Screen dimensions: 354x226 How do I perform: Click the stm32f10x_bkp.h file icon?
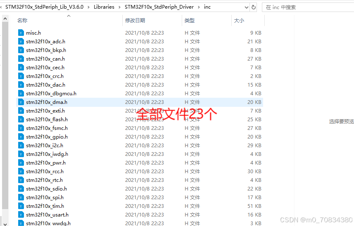[21, 50]
